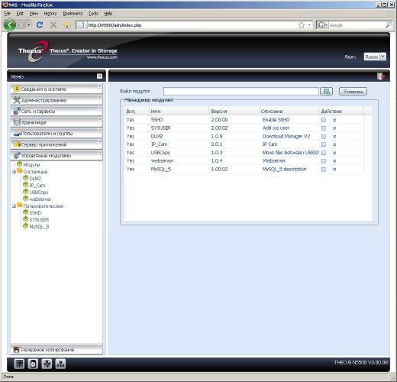Click the Stop loading X icon

[x=53, y=25]
